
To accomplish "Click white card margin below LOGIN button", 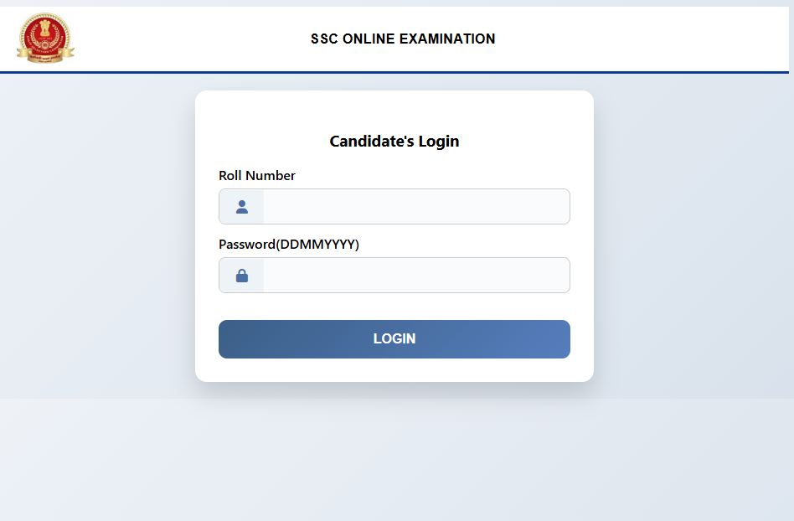I will pos(394,370).
